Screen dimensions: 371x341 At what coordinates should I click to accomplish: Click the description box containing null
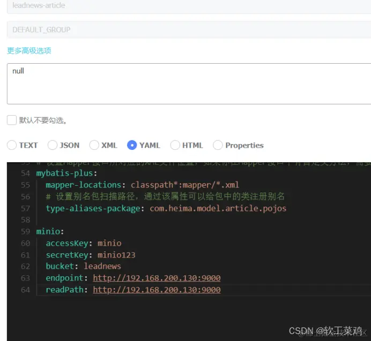pos(189,84)
